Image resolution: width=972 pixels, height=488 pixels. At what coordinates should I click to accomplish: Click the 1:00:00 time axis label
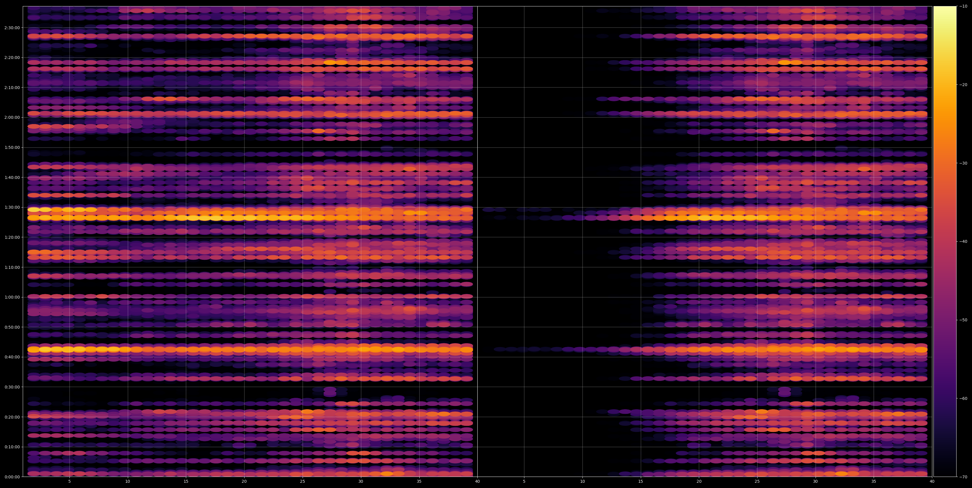point(12,297)
